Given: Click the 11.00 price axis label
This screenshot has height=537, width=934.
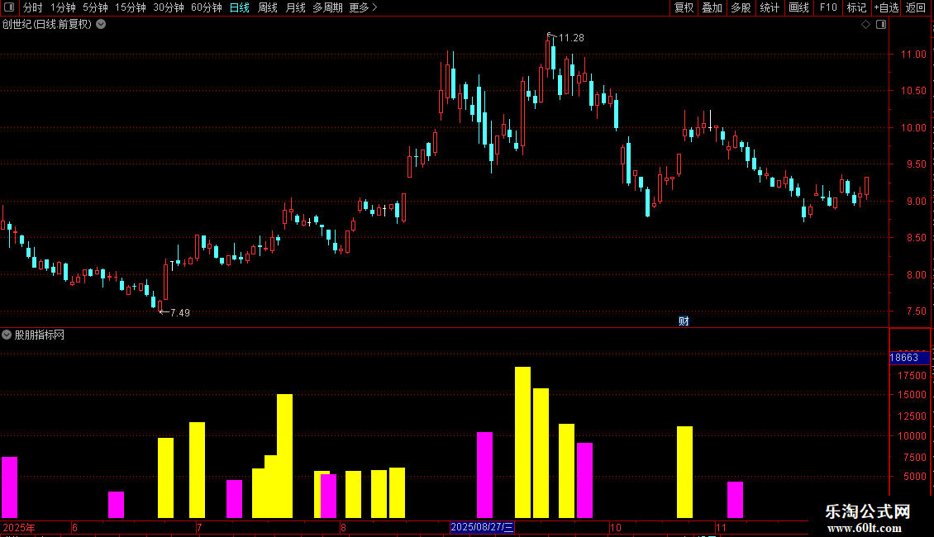Looking at the screenshot, I should [x=913, y=55].
